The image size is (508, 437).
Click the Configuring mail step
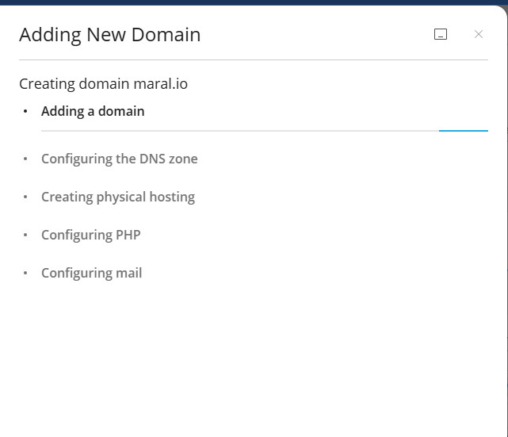tap(91, 273)
